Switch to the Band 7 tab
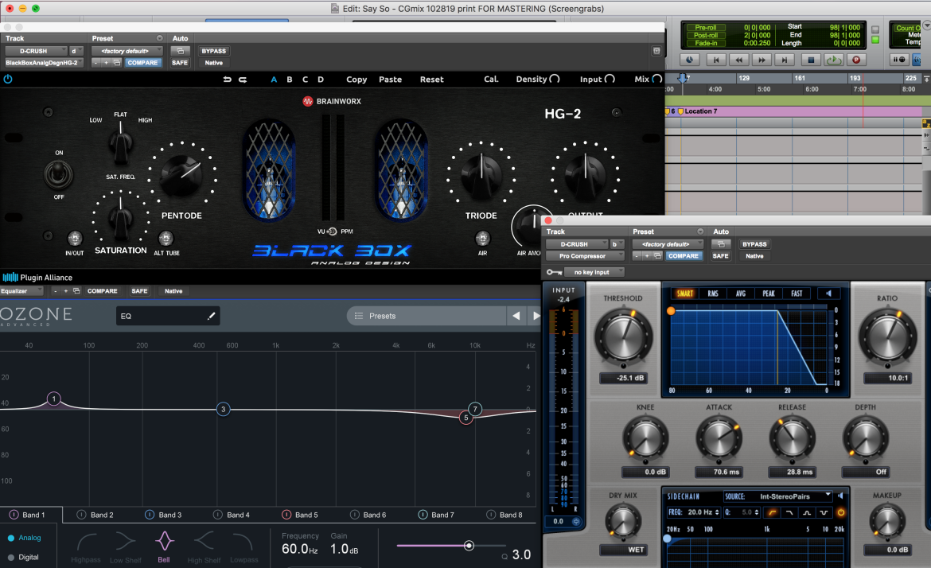This screenshot has width=931, height=568. click(436, 515)
